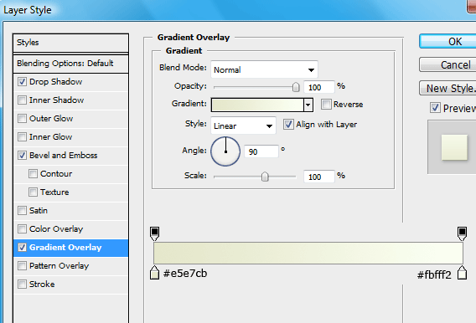Open the Blend Mode dropdown
Viewport: 476px width, 323px height.
[264, 69]
